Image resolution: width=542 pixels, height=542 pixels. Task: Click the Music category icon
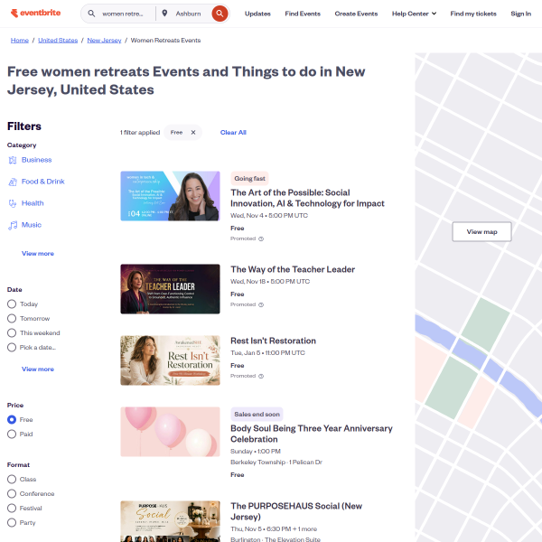pyautogui.click(x=13, y=225)
